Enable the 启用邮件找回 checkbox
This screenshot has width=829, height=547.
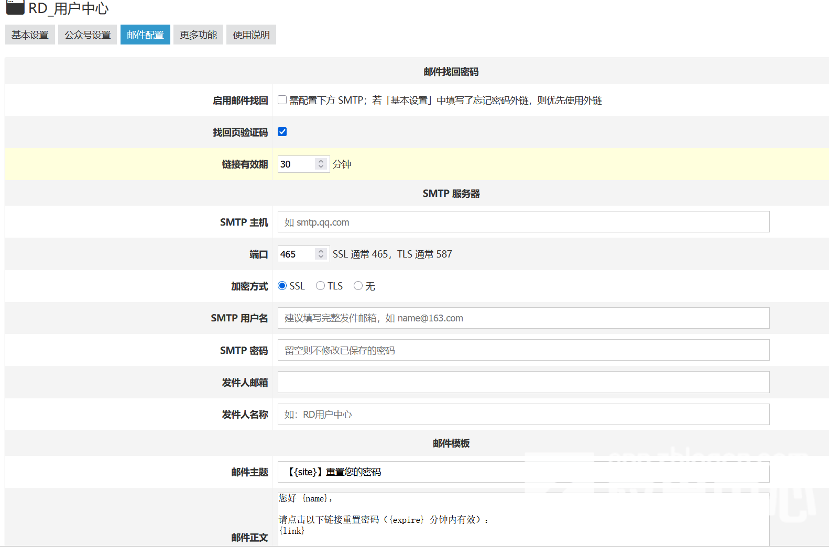pos(282,100)
